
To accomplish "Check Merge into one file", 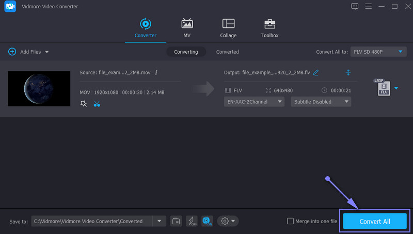I will (x=290, y=221).
